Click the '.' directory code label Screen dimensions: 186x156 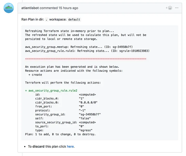(x=47, y=20)
